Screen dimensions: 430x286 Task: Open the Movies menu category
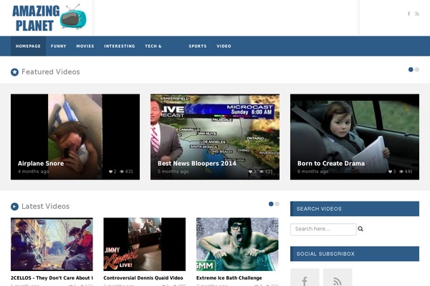[x=85, y=46]
